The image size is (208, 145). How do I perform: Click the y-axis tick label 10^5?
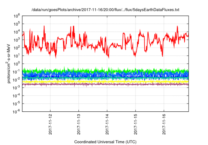17,24
